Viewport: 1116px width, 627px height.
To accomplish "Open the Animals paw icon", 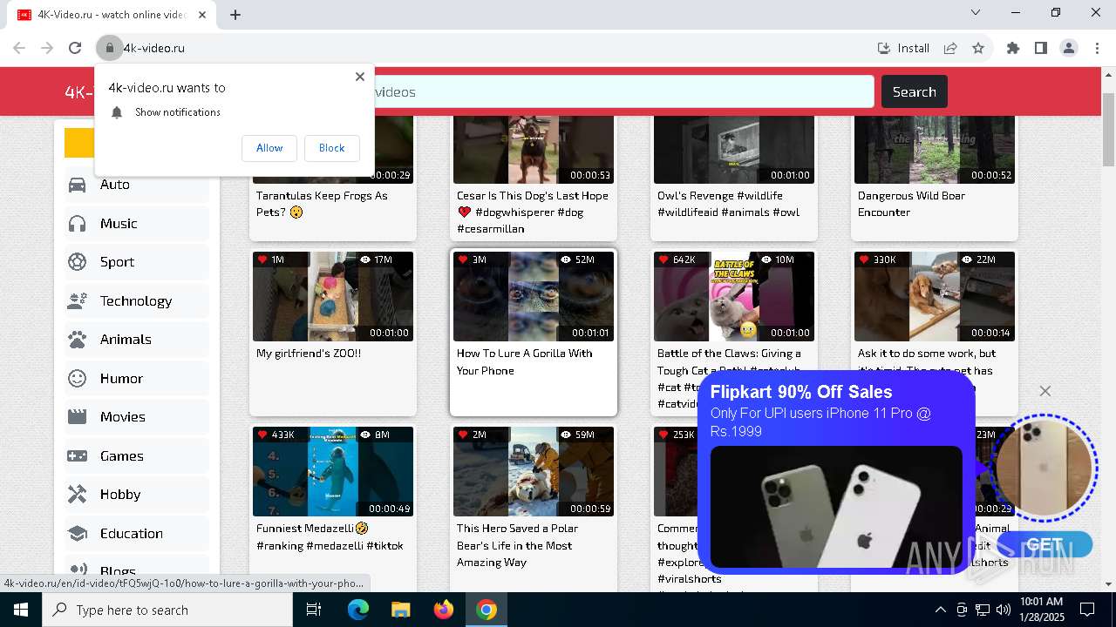I will tap(78, 340).
